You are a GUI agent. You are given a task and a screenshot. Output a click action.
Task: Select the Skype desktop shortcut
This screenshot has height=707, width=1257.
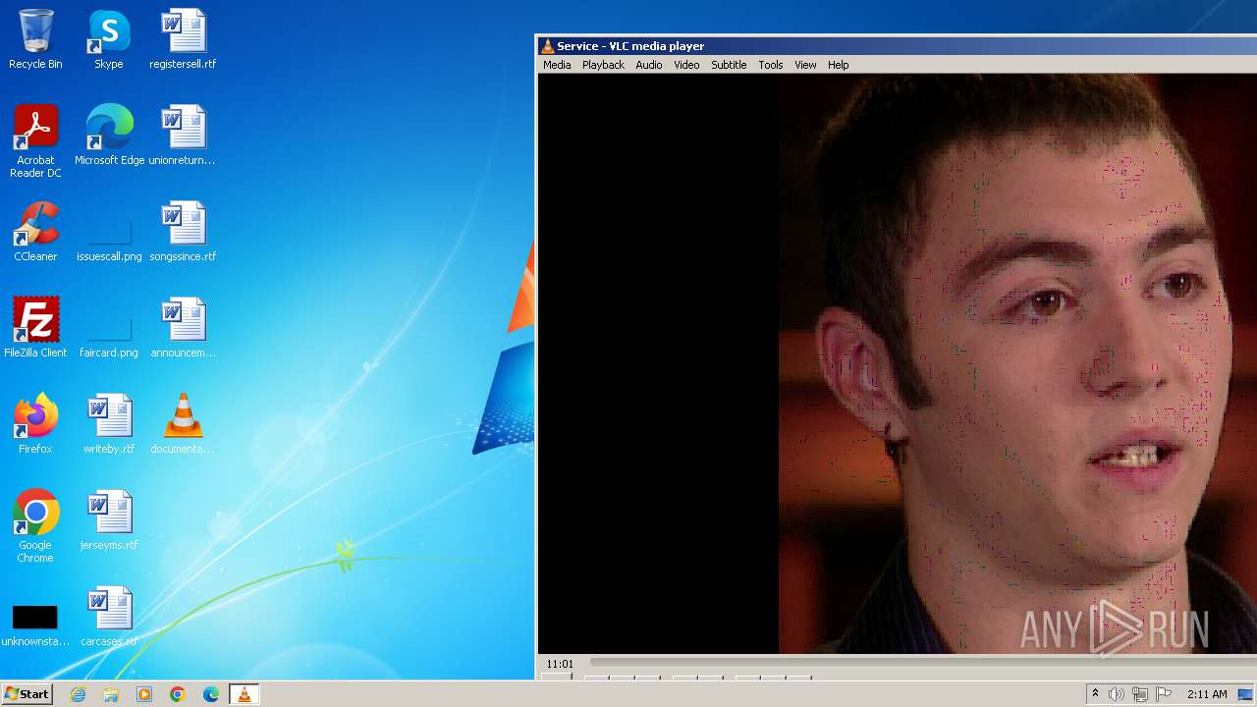(x=109, y=39)
